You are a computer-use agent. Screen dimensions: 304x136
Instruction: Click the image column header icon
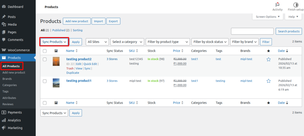56,51
